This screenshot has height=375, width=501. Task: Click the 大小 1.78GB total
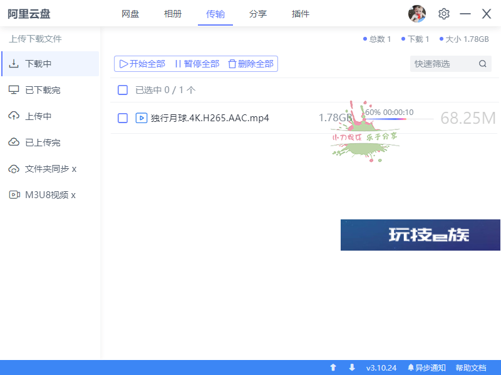point(464,39)
